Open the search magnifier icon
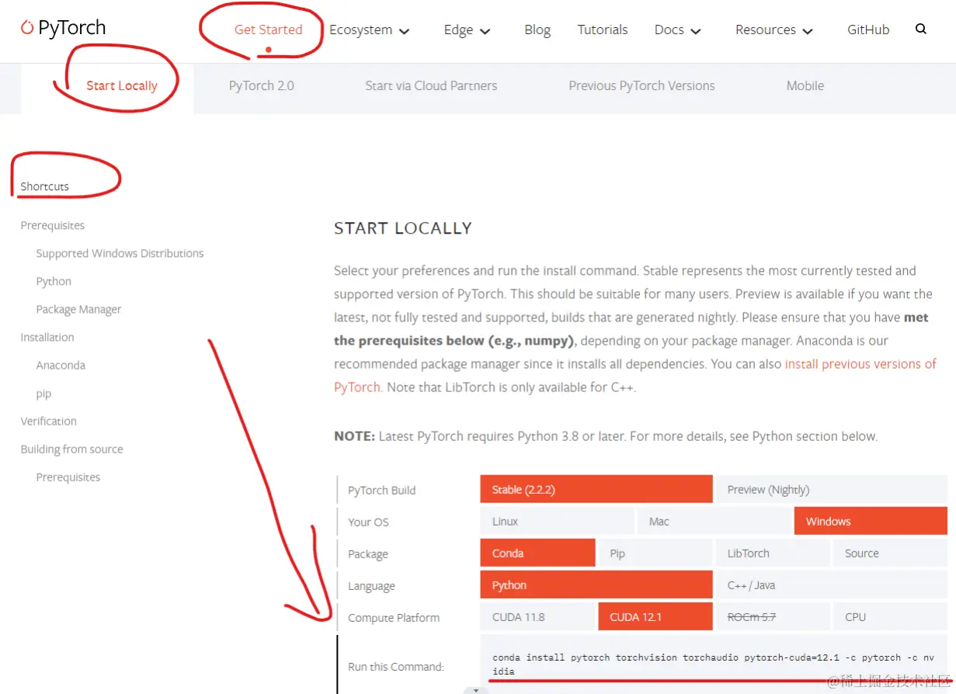Screen dimensions: 956x694 point(921,29)
